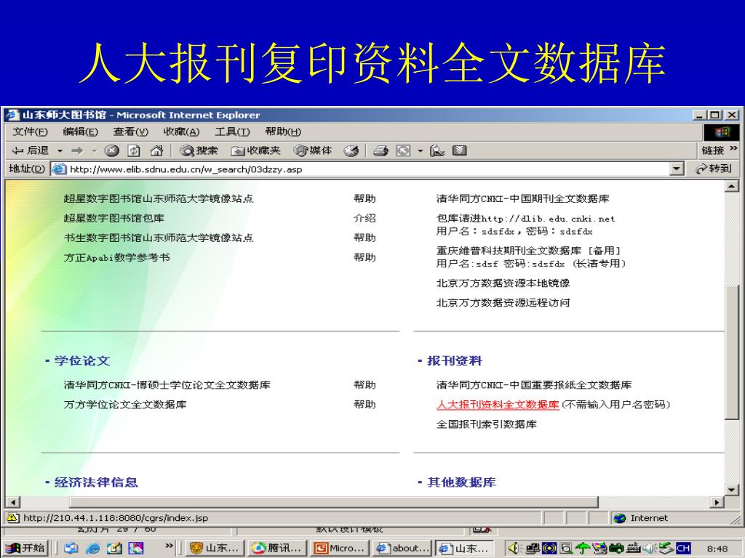
Task: Click the volume speaker tray icon
Action: point(514,548)
